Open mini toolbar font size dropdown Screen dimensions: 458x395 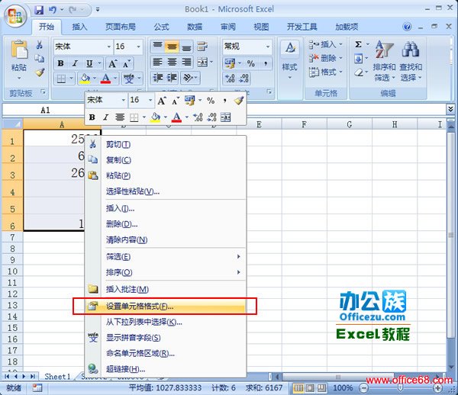[150, 101]
